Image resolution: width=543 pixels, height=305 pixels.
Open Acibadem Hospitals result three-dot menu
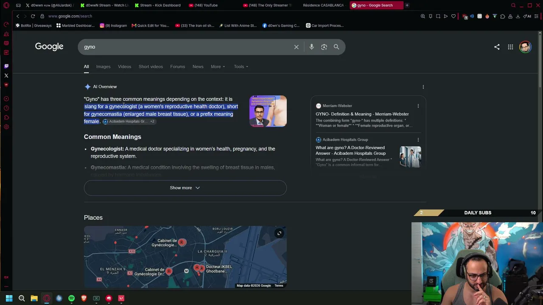[418, 140]
